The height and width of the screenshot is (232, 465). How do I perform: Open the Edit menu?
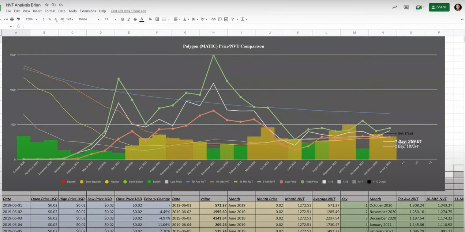(17, 11)
